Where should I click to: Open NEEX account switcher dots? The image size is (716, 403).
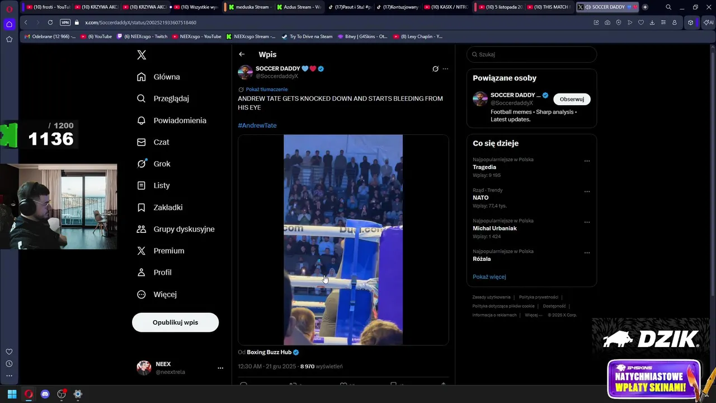220,368
